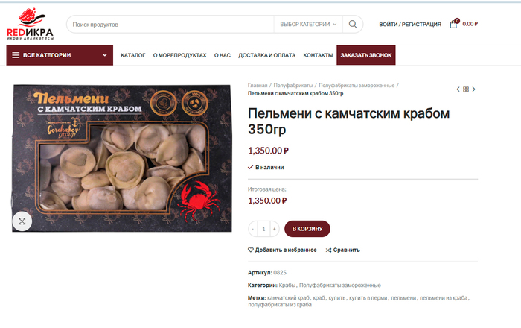Focus the Поиск продуктов search field

(x=170, y=25)
